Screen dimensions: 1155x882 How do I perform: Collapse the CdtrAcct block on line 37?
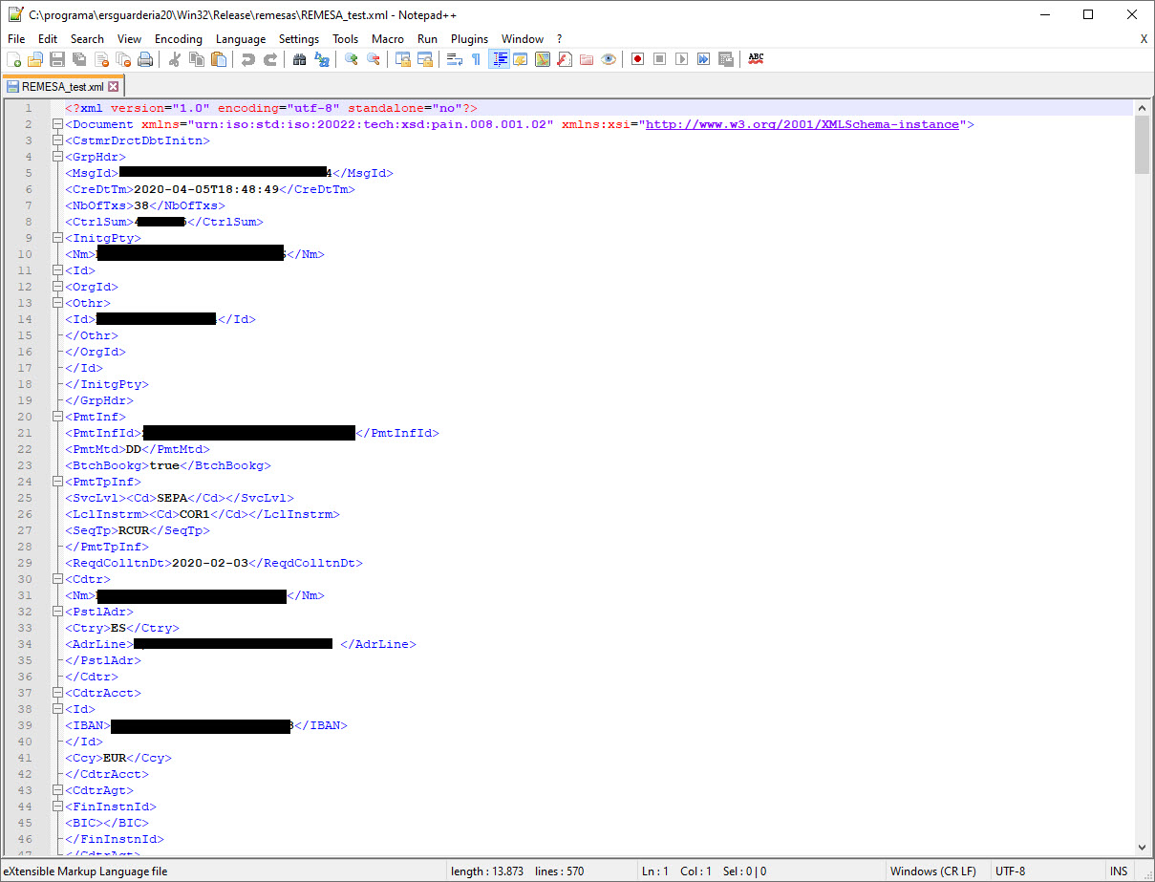57,693
